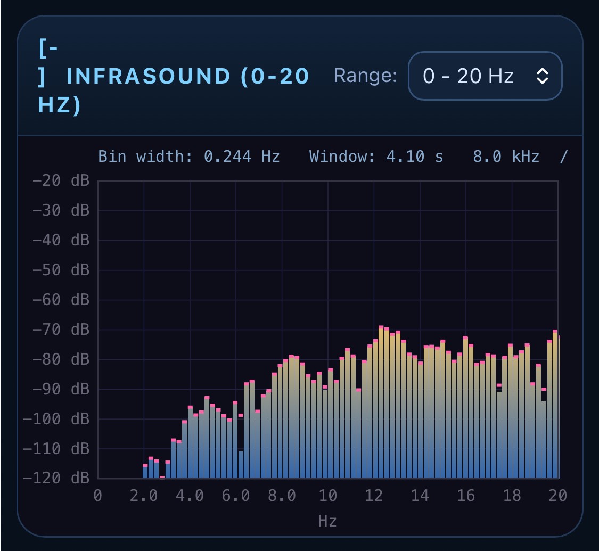
Task: Click the 'Range:' label
Action: point(365,76)
